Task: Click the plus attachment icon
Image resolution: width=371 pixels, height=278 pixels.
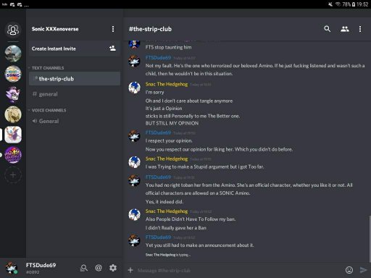Action: tap(130, 270)
